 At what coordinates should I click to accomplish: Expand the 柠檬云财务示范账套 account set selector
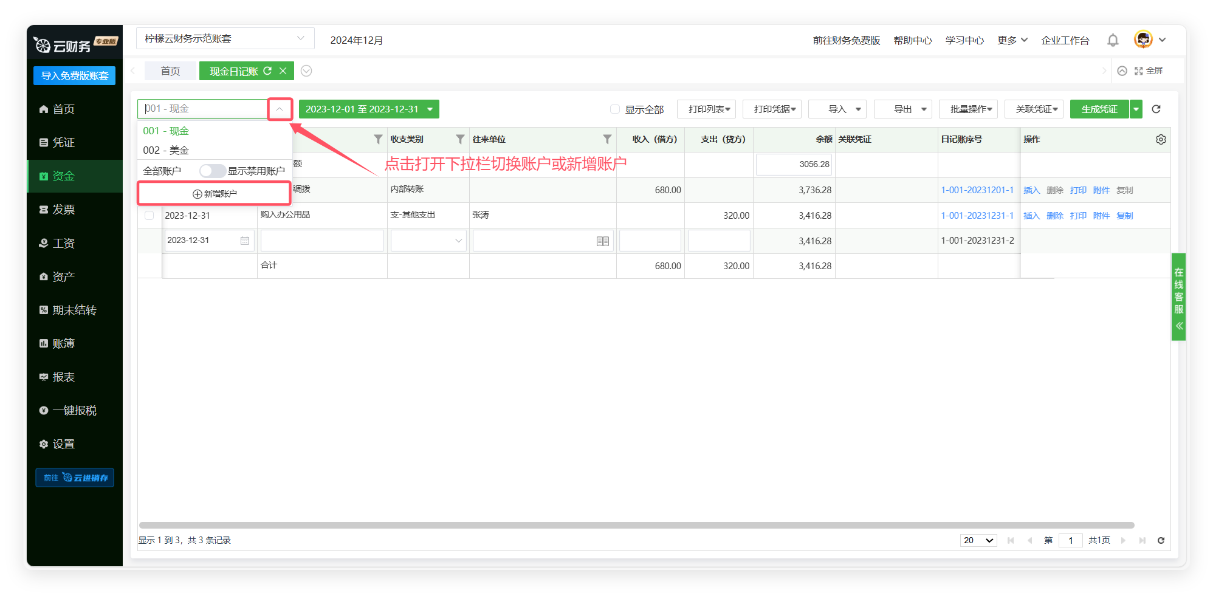click(x=225, y=39)
